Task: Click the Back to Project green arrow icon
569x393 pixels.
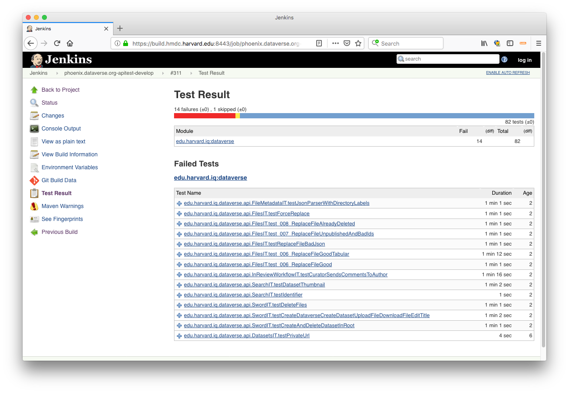Action: coord(34,90)
